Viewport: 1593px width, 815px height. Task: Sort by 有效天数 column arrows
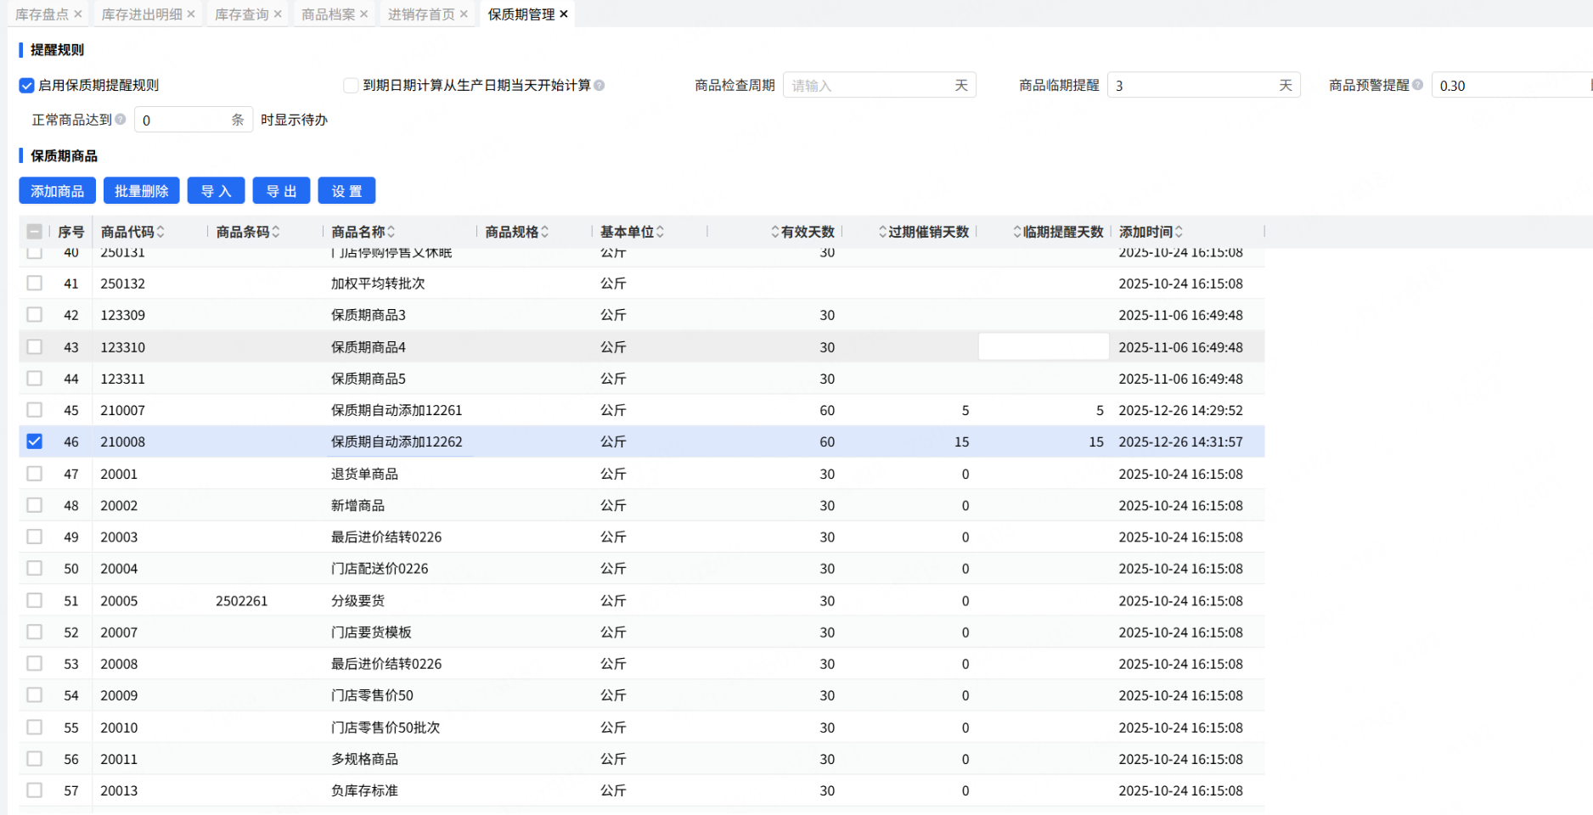(x=774, y=232)
